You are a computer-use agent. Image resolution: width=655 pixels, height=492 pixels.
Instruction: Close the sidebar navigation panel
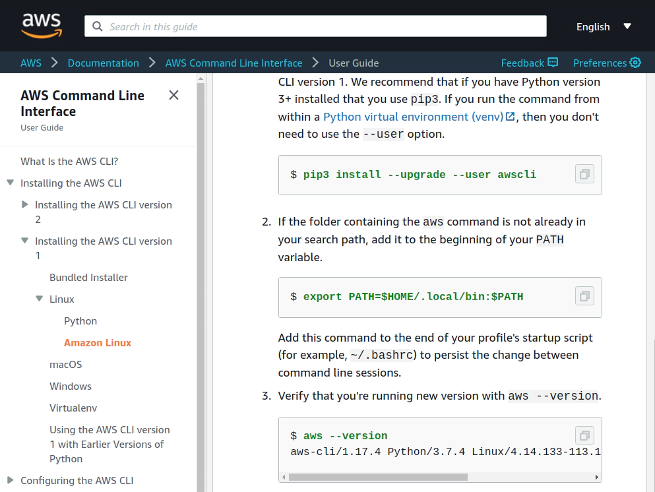point(173,95)
